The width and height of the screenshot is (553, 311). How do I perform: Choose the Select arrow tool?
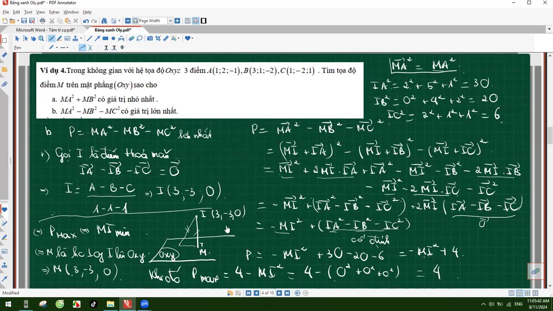point(17,38)
